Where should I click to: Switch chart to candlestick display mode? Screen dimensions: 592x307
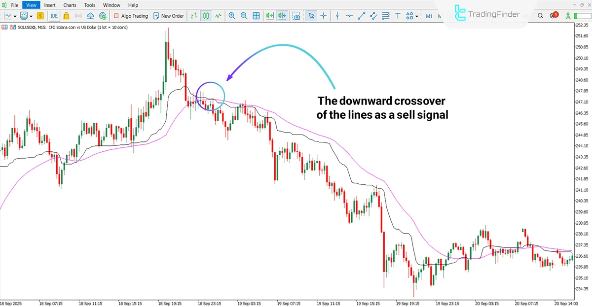(x=206, y=16)
